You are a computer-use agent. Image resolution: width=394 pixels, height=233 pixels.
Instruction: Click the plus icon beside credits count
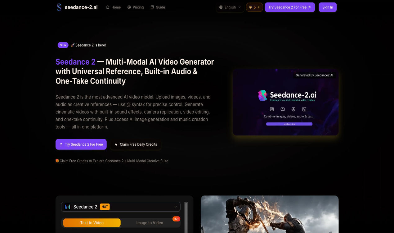point(258,7)
